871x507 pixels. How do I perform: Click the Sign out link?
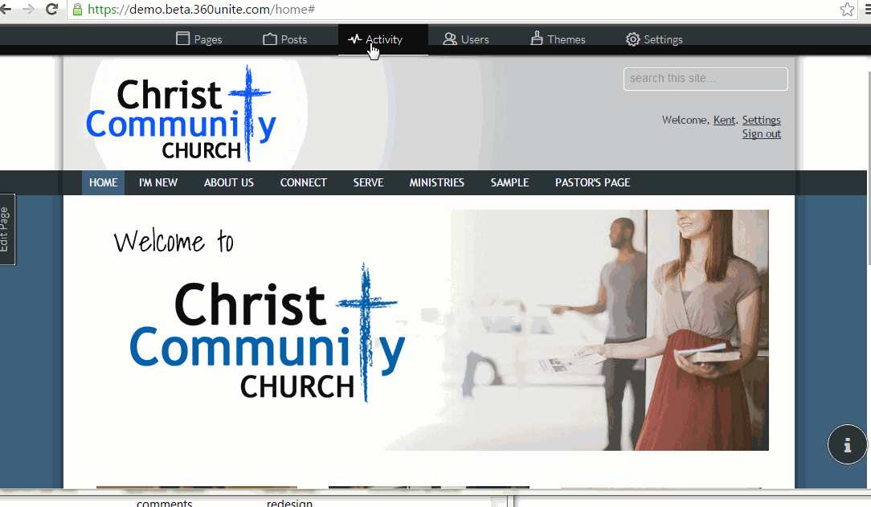pyautogui.click(x=761, y=133)
